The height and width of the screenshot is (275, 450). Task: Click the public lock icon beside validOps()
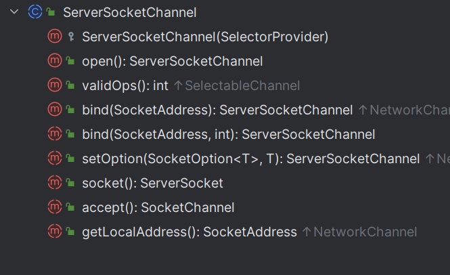70,85
